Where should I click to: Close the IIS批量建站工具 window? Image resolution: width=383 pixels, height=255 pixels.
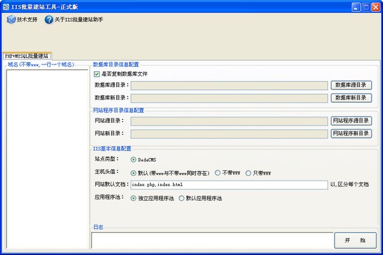376,7
